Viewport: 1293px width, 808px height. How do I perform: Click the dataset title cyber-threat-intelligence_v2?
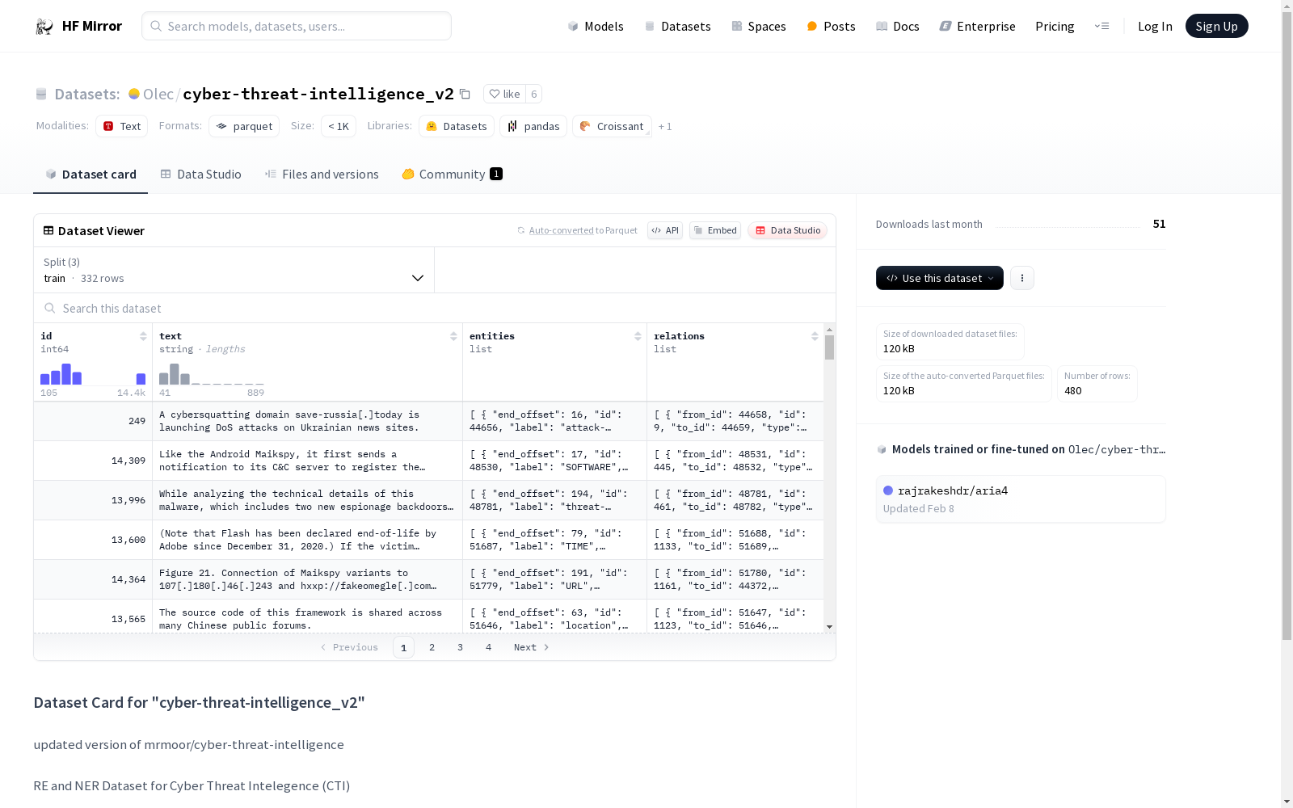[x=318, y=94]
